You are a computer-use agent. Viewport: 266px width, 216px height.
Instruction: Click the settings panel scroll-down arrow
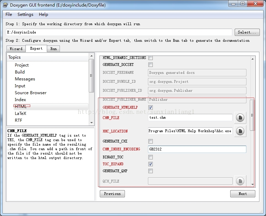coord(253,184)
